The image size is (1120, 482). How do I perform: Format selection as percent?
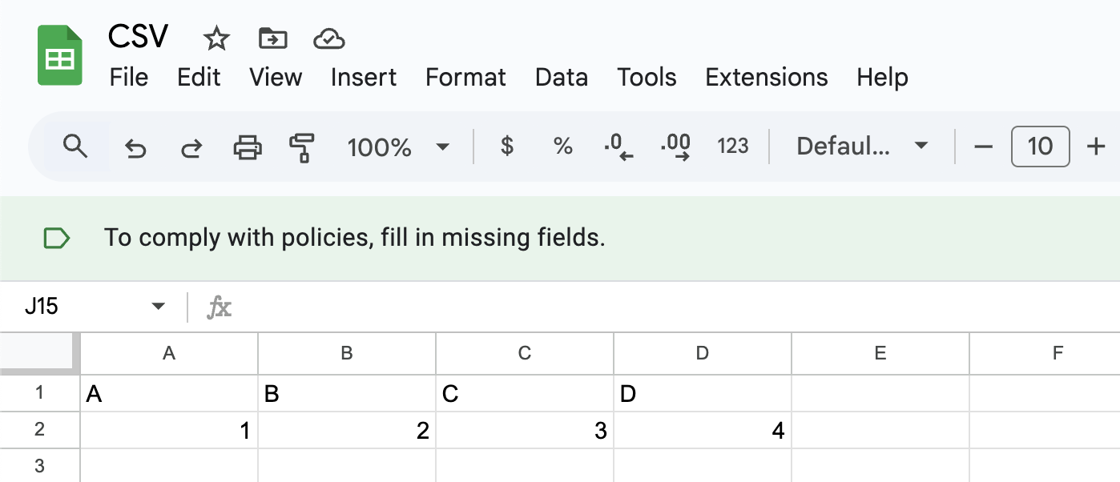563,147
